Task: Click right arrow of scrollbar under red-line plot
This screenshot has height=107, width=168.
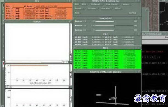Action: tap(11, 87)
